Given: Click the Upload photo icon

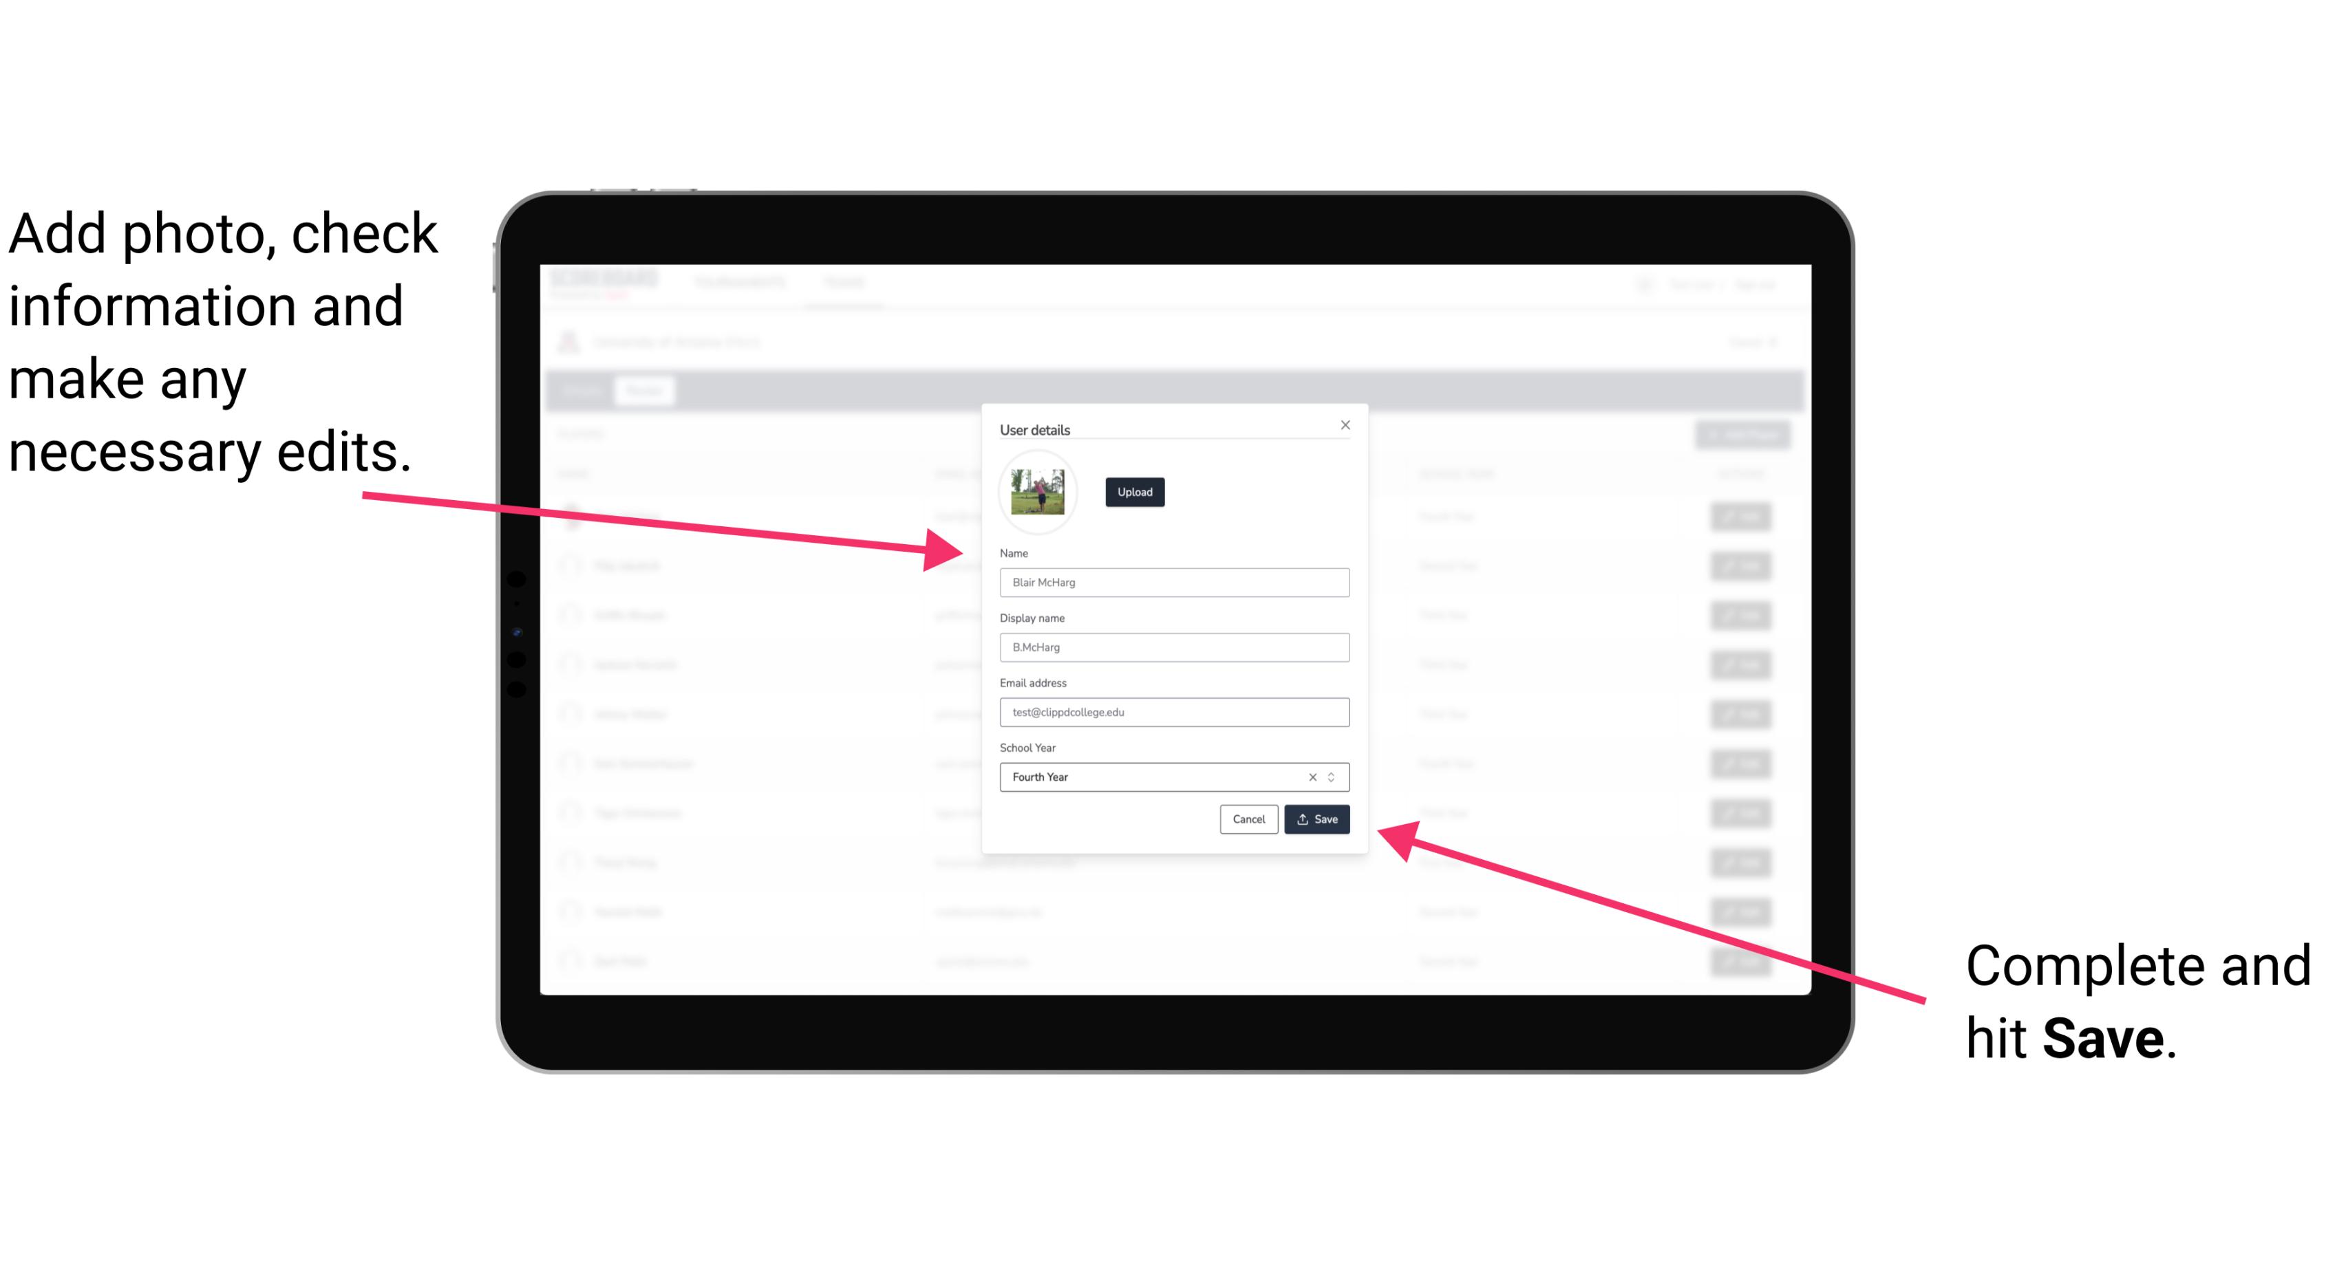Looking at the screenshot, I should click(1134, 492).
